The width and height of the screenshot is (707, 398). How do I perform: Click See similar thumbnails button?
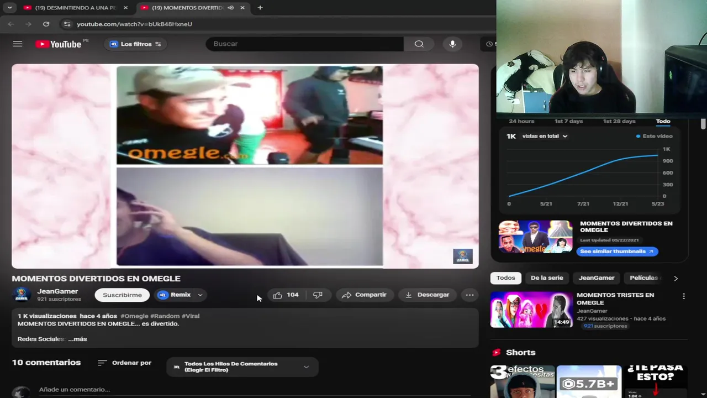(617, 251)
